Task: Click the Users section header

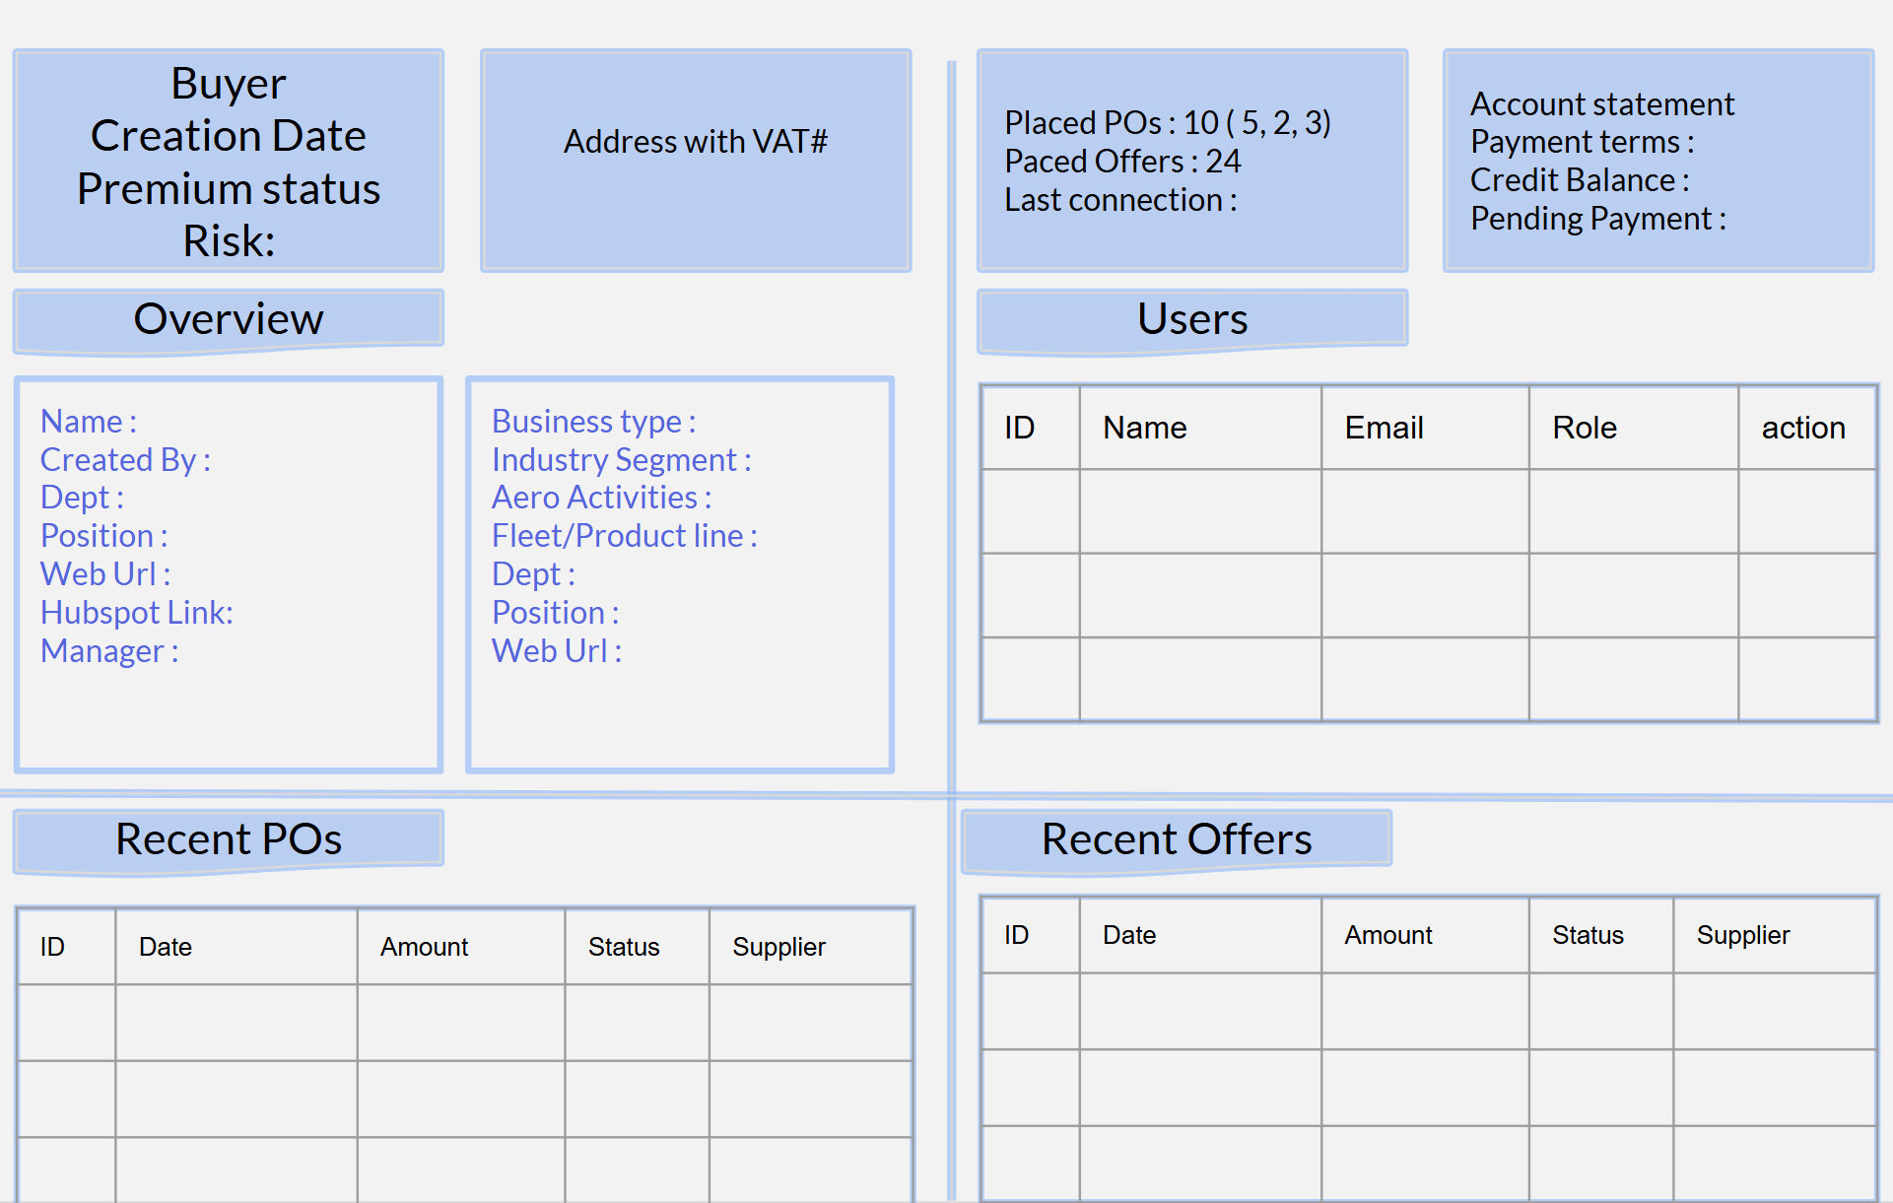Action: [1191, 319]
